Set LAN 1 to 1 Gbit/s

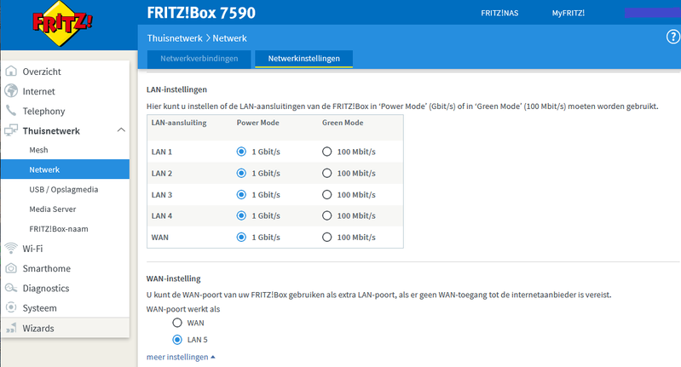tap(241, 152)
